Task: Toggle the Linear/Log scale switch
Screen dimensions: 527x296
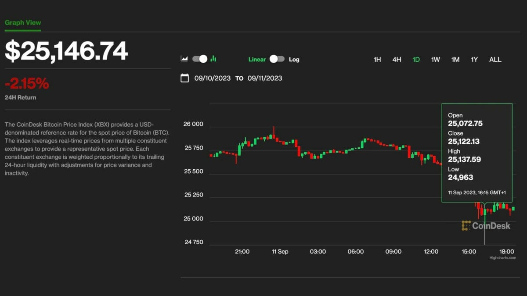Action: point(277,59)
